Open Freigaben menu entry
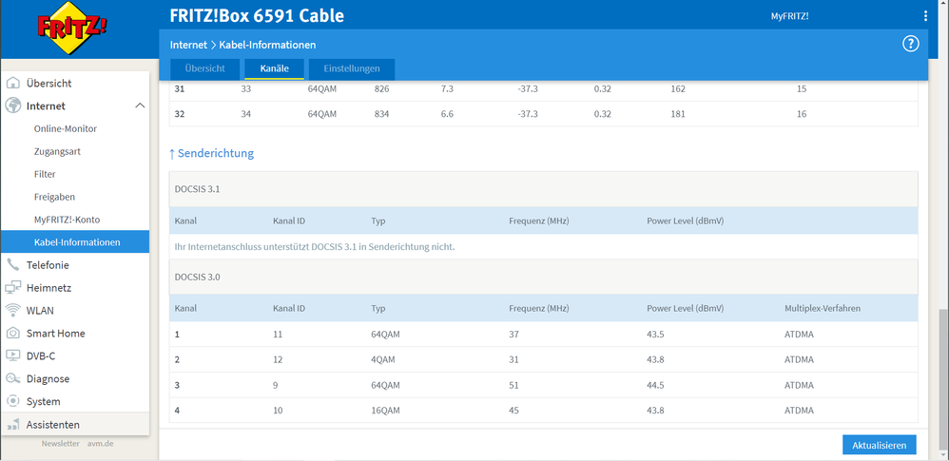 pyautogui.click(x=54, y=197)
